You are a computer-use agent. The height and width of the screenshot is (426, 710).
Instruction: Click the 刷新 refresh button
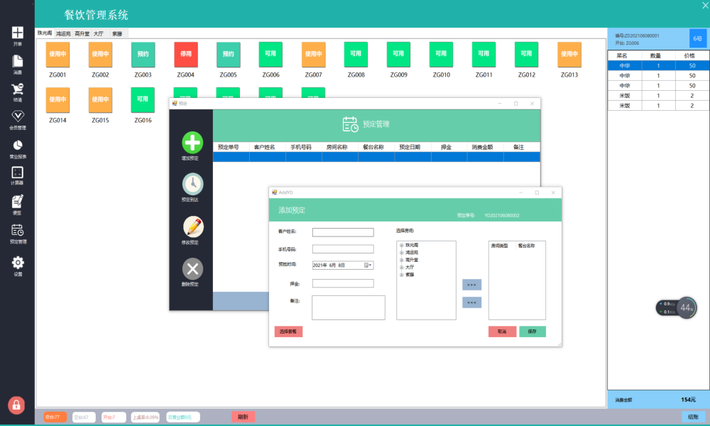[243, 417]
